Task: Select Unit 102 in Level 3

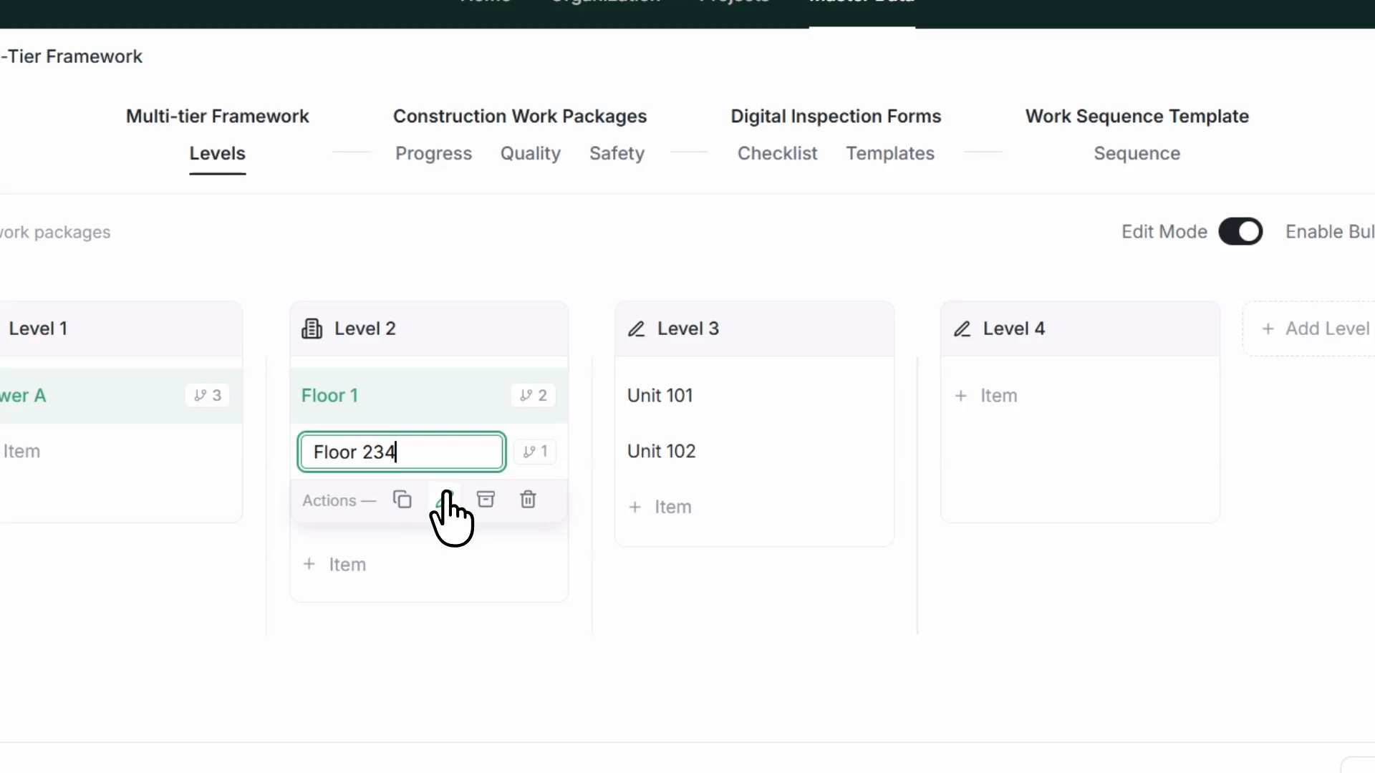Action: [x=662, y=451]
